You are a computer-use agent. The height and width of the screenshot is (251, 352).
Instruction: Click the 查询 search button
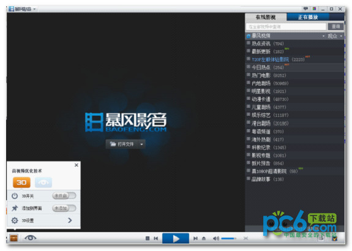point(336,26)
